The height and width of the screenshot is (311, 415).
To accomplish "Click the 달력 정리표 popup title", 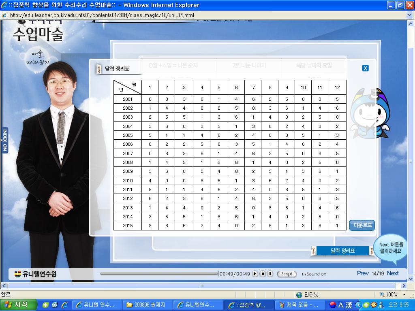I will point(117,69).
